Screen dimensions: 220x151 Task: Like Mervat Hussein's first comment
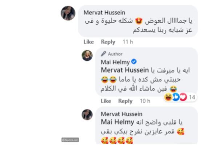pos(89,42)
